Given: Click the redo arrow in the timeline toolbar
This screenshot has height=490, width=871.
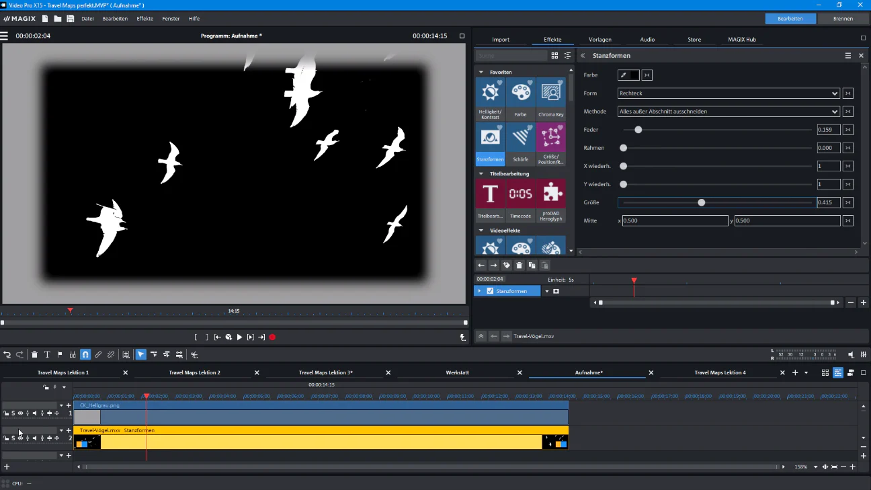Looking at the screenshot, I should (19, 354).
